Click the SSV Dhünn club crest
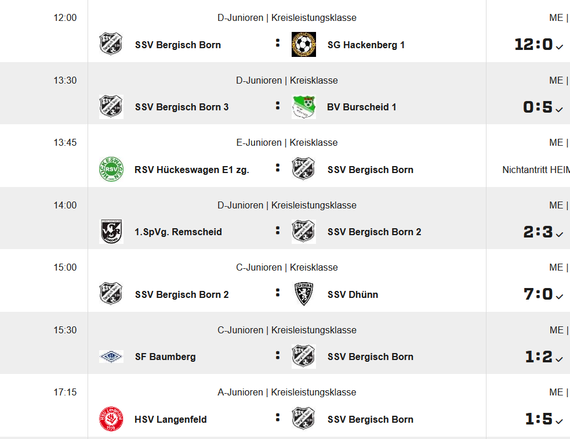570x439 pixels. (x=303, y=294)
